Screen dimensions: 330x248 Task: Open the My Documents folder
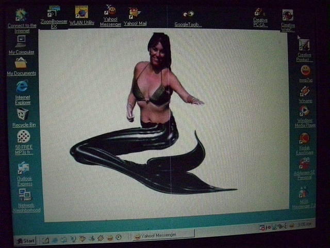21,63
